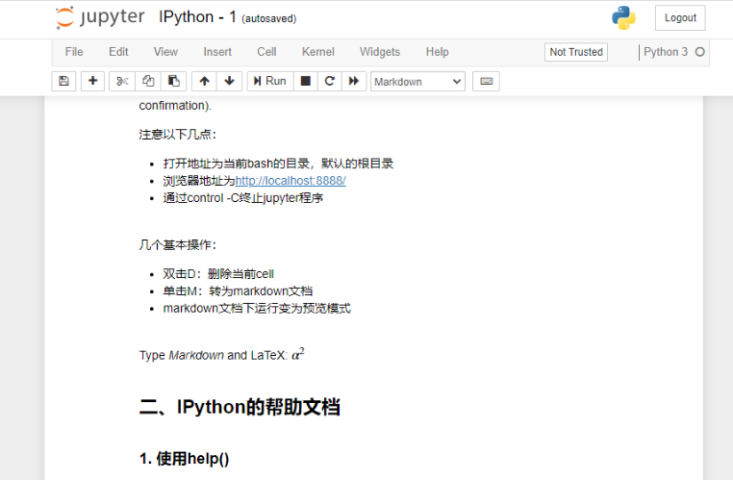The width and height of the screenshot is (733, 480).
Task: Interrupt the kernel with stop icon
Action: coord(306,82)
